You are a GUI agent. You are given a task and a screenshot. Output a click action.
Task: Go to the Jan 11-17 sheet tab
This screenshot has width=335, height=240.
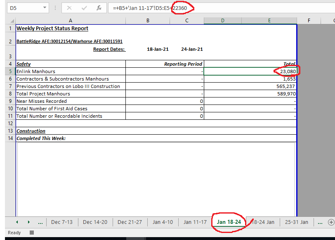(195, 222)
